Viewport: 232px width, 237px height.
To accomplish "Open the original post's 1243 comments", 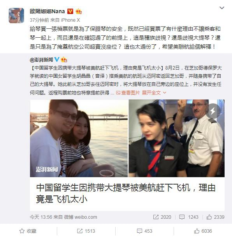I will point(189,217).
